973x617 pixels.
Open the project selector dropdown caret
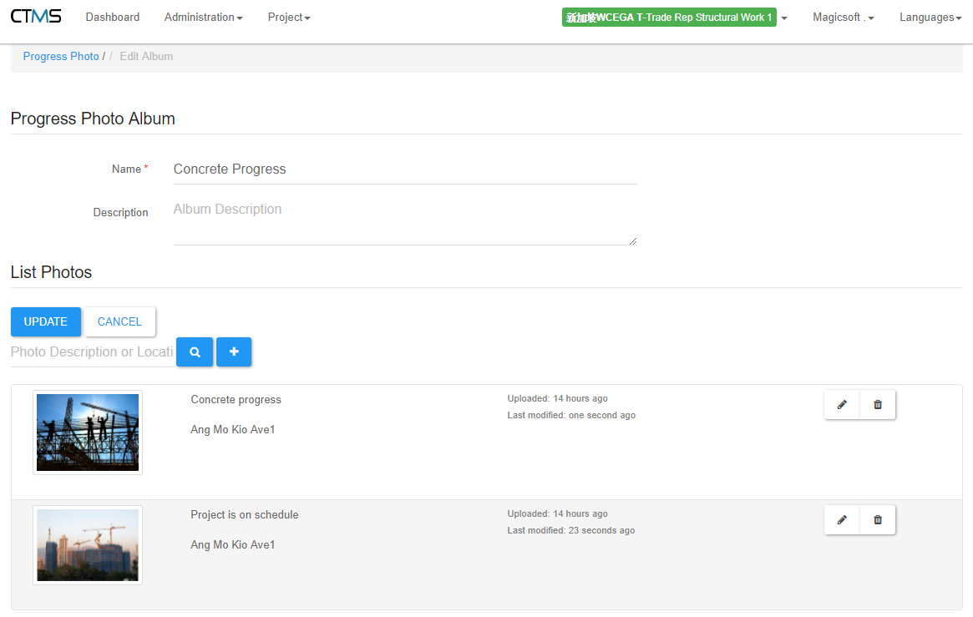(x=784, y=18)
